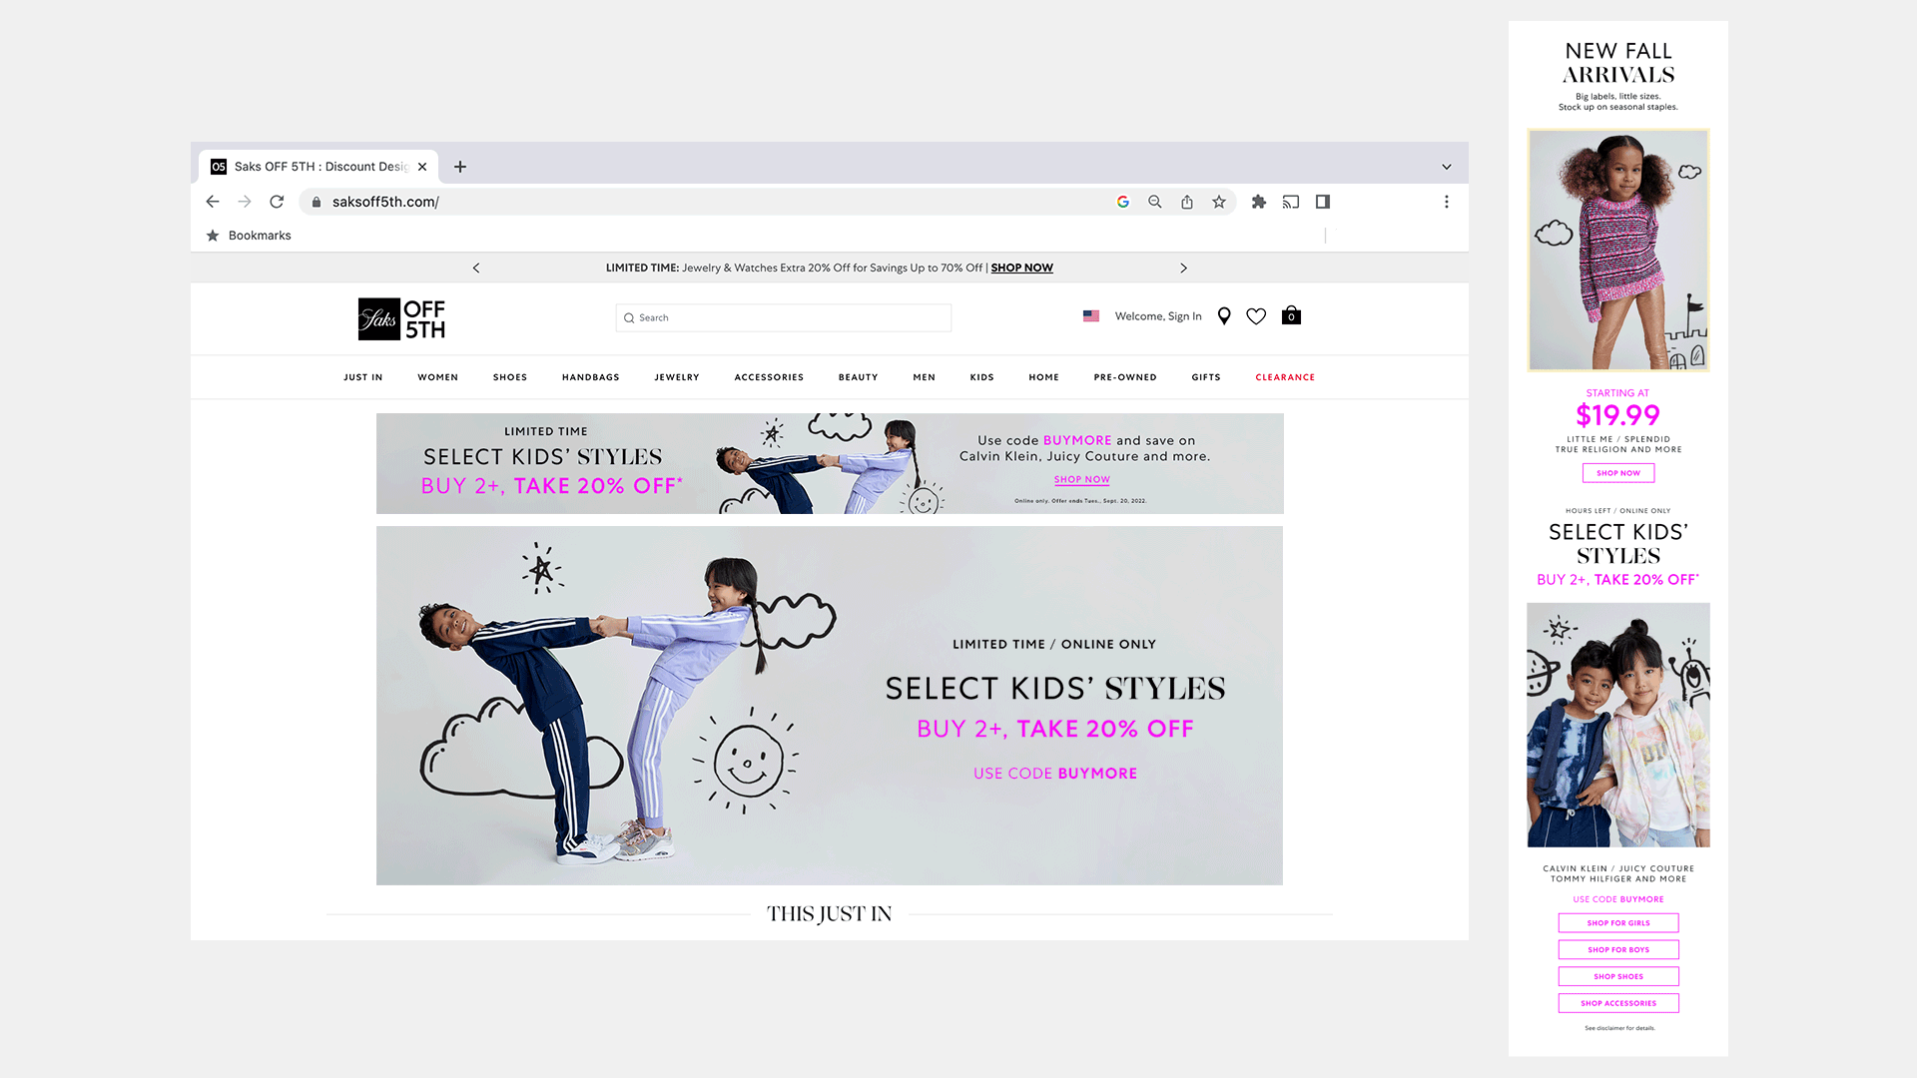Open the extensions puzzle icon

[1259, 202]
